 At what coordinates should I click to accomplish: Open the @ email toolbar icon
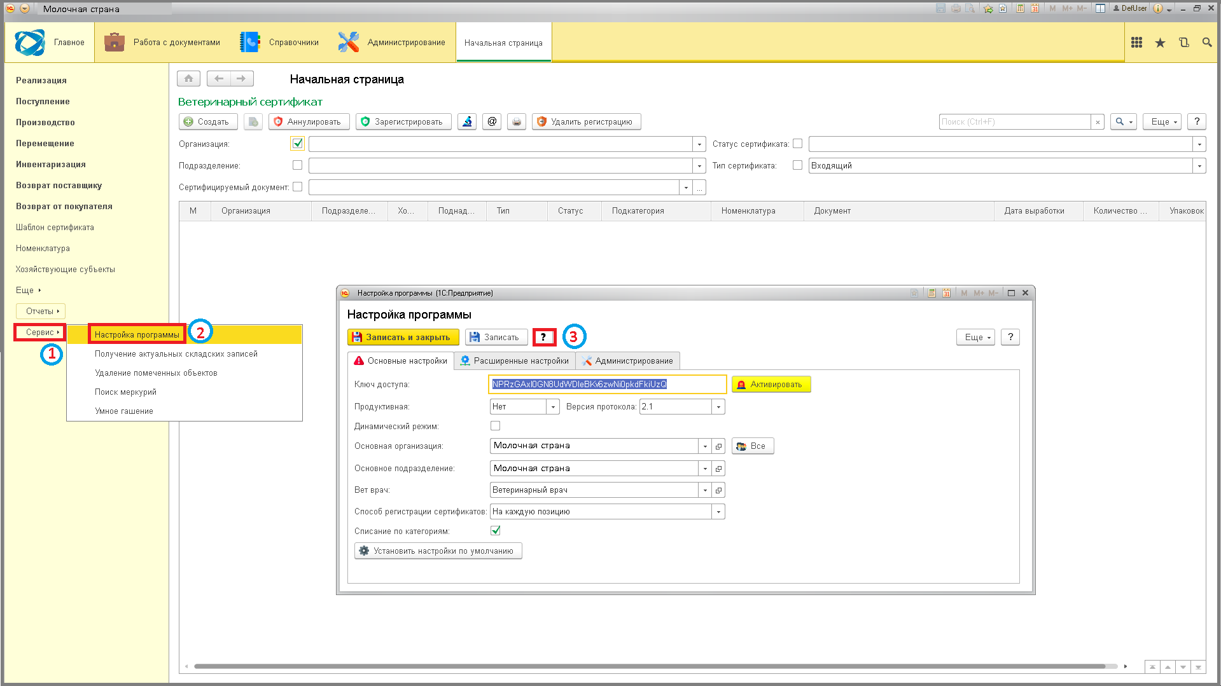click(492, 121)
